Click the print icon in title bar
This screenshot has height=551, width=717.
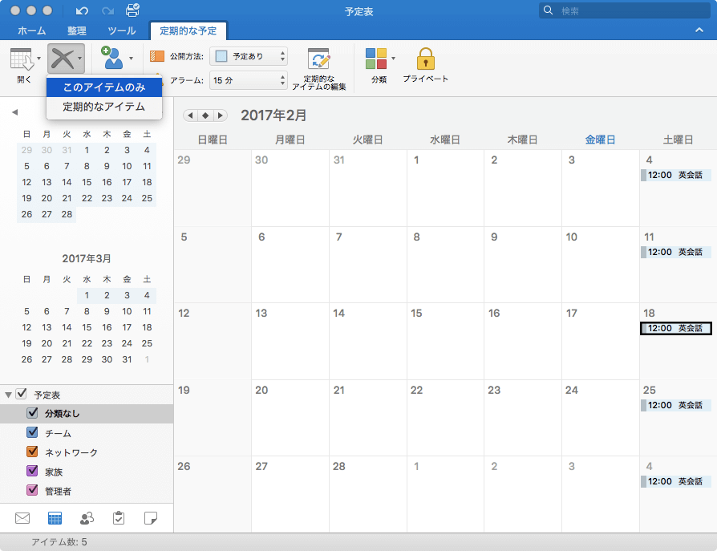pos(132,10)
